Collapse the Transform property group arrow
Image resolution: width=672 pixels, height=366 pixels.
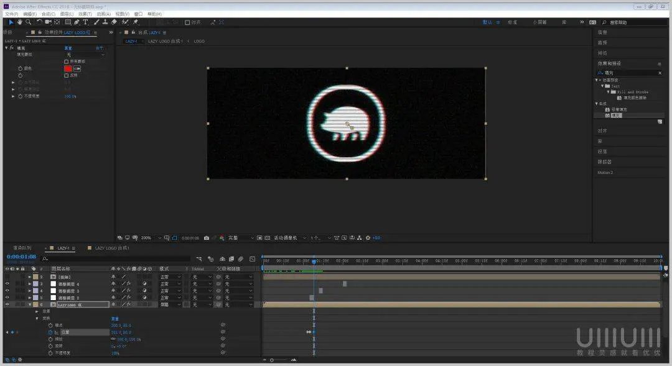point(37,319)
